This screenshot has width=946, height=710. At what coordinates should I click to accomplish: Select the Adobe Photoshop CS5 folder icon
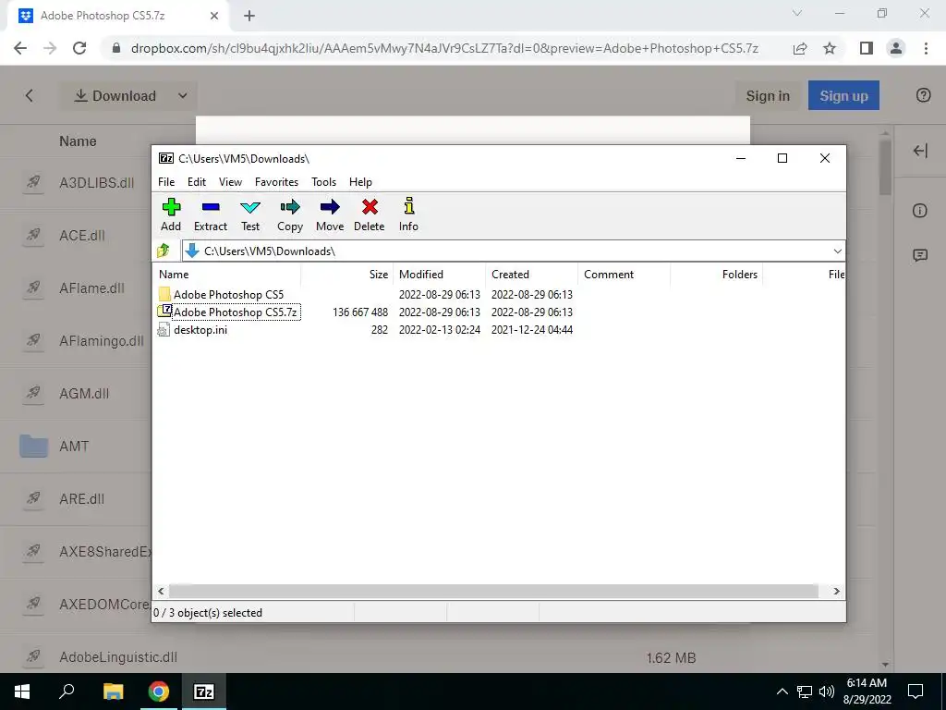164,295
